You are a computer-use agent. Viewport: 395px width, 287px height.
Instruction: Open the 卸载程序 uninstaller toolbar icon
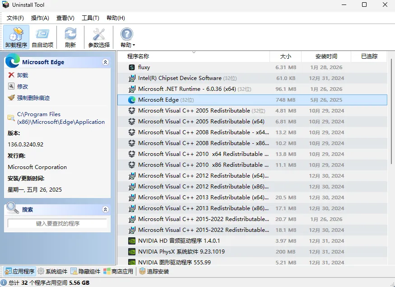(16, 38)
